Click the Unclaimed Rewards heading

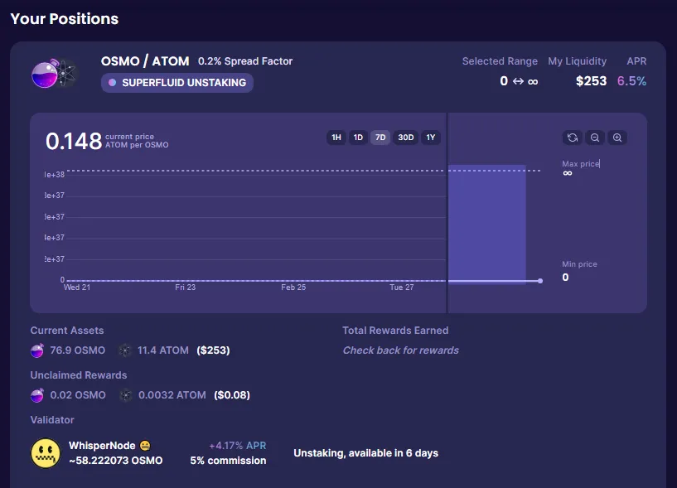pyautogui.click(x=79, y=375)
